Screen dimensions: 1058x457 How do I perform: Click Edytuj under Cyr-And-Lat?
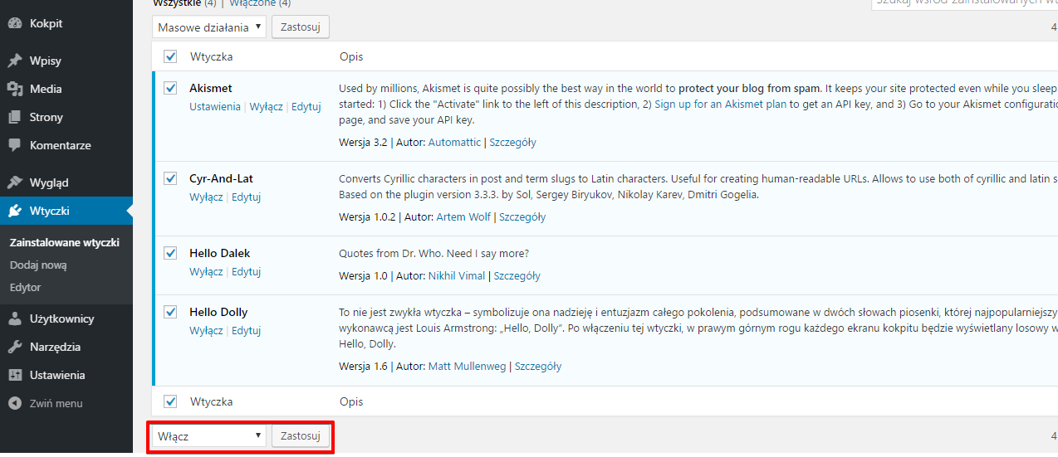(x=247, y=197)
